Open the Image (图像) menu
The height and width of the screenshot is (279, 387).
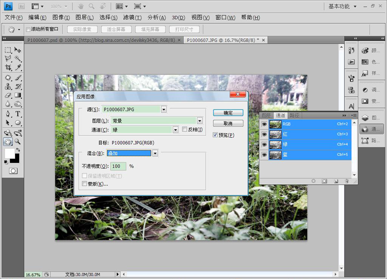click(x=61, y=17)
